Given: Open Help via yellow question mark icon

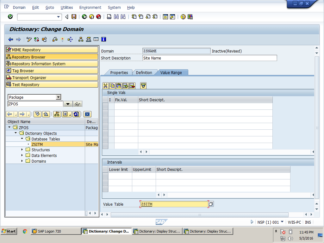Looking at the screenshot, I should [x=183, y=17].
